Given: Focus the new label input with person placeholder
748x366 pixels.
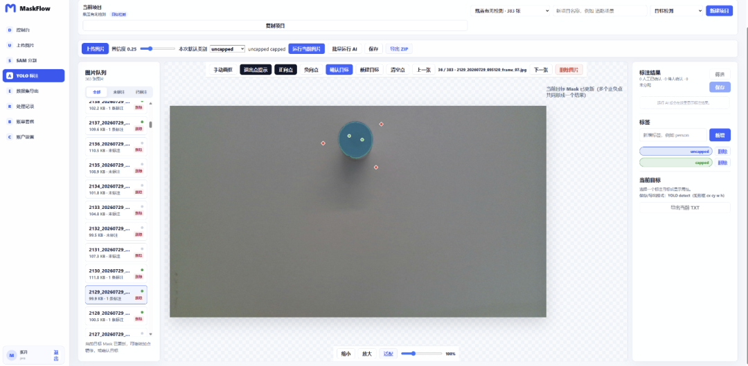Looking at the screenshot, I should [x=673, y=135].
